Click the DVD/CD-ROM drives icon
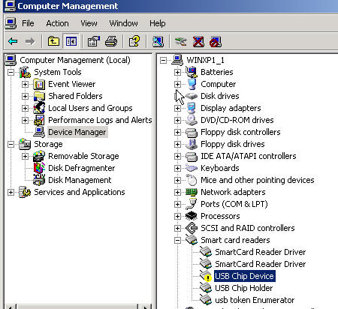The image size is (338, 309). point(192,120)
